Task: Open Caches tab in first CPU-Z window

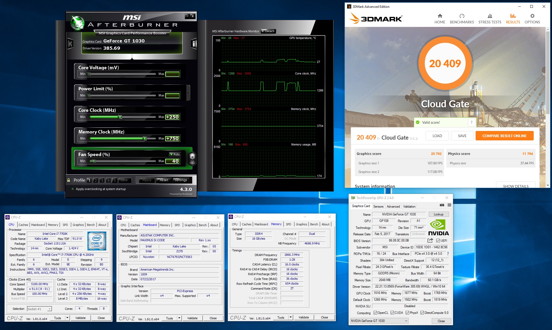Action: click(x=23, y=225)
